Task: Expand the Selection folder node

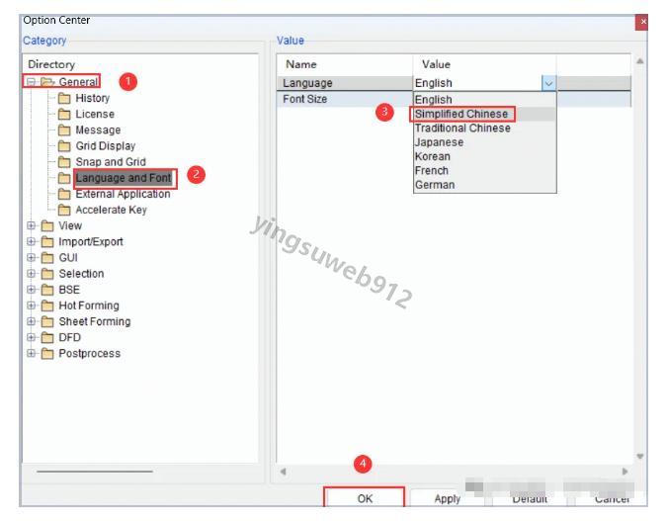Action: [x=31, y=273]
